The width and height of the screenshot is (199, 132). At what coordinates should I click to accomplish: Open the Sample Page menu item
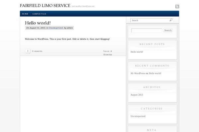click(x=39, y=14)
